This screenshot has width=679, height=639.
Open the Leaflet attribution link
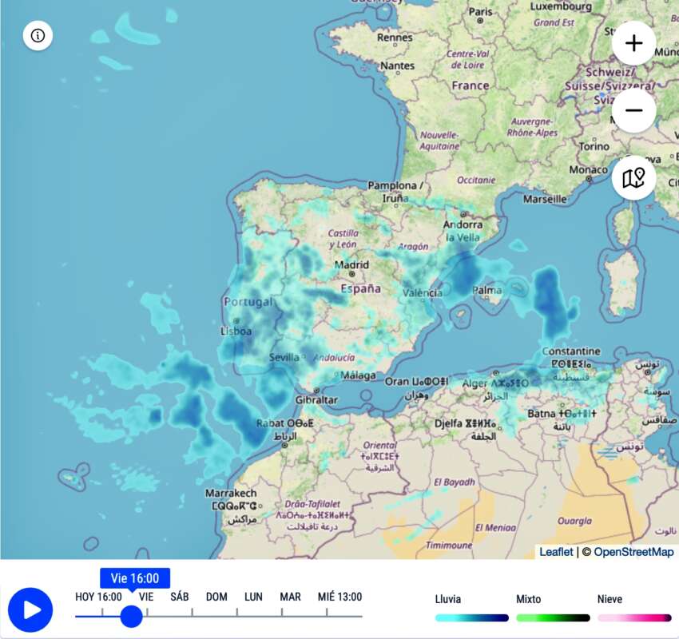coord(556,552)
